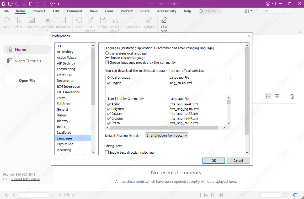
Task: Click the Home icon in left sidebar
Action: (x=9, y=49)
